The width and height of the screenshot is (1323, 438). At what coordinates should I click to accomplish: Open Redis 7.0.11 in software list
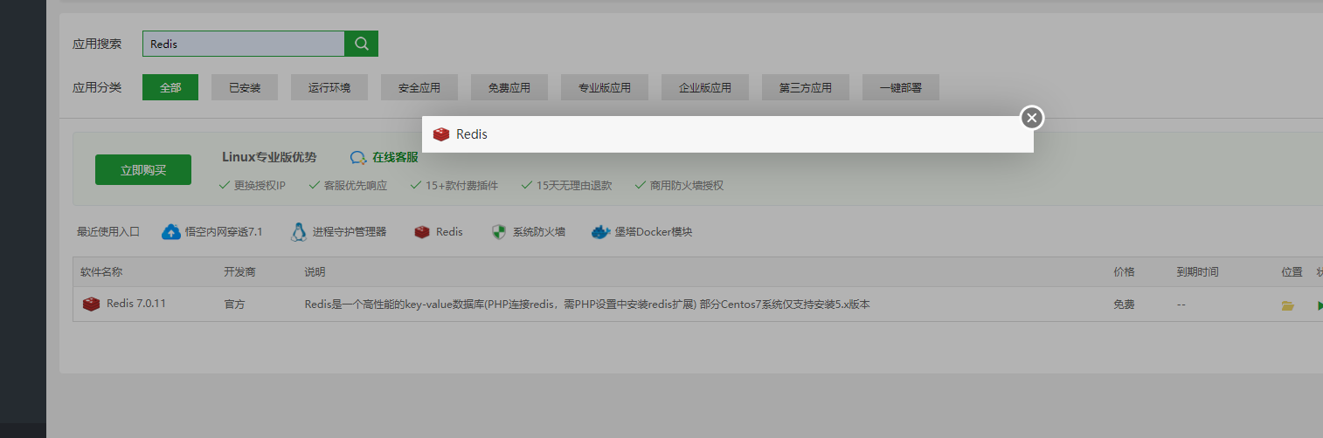tap(136, 305)
